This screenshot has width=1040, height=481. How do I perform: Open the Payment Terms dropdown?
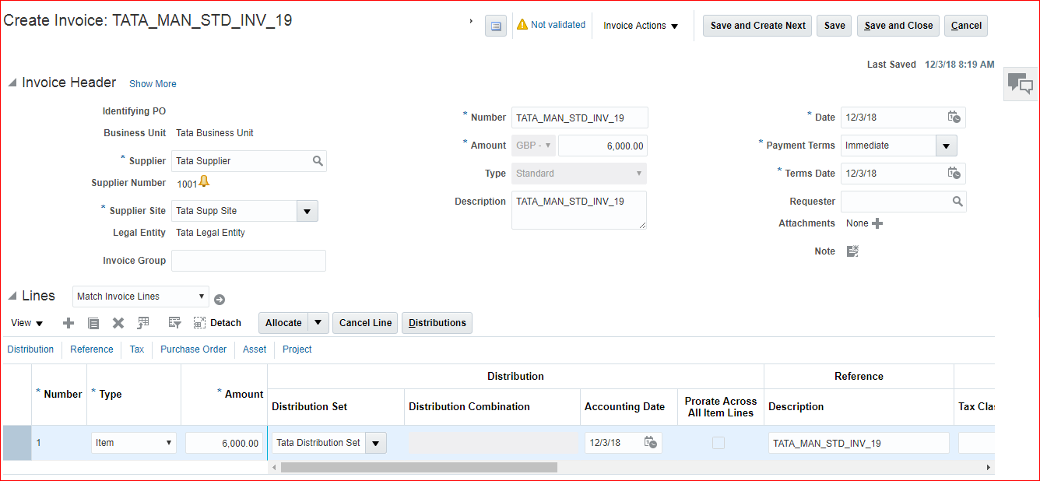946,146
